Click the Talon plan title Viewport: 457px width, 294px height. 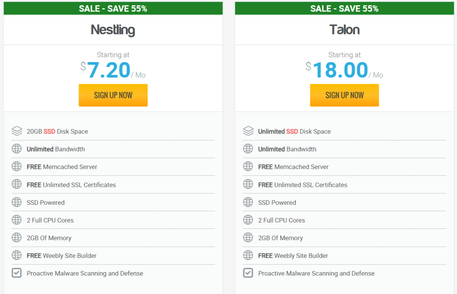tap(344, 30)
